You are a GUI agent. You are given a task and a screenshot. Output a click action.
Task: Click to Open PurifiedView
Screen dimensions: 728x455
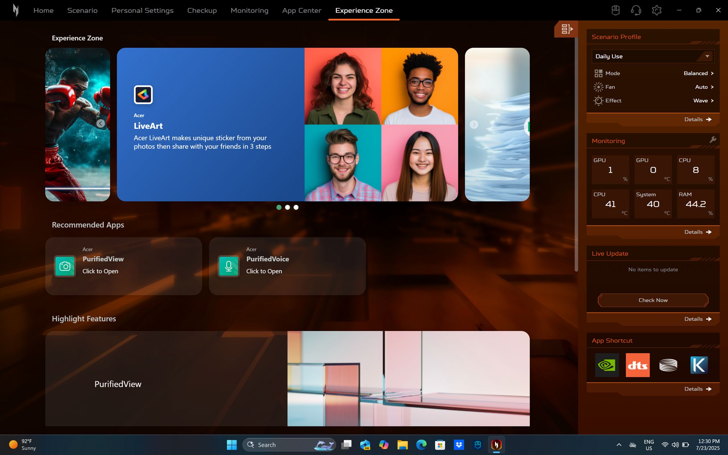pos(100,271)
